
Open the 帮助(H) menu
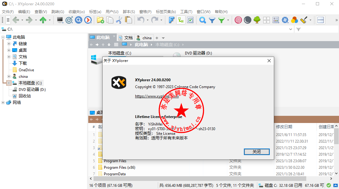tap(221, 12)
